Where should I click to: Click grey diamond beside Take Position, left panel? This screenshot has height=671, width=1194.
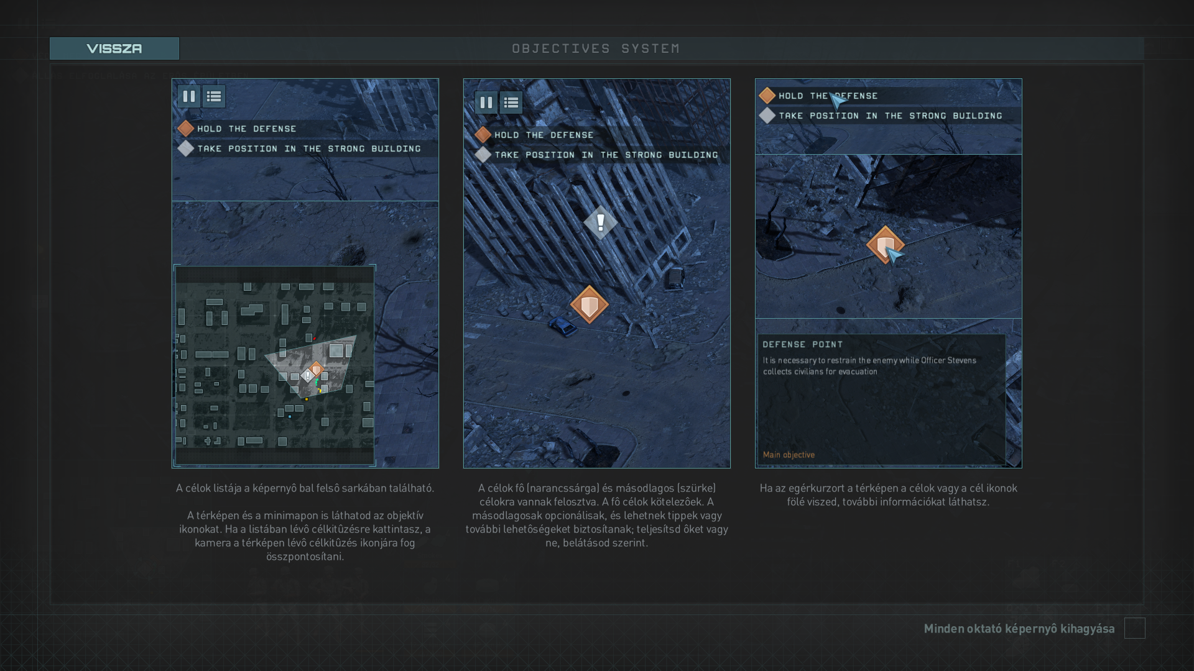pos(185,148)
